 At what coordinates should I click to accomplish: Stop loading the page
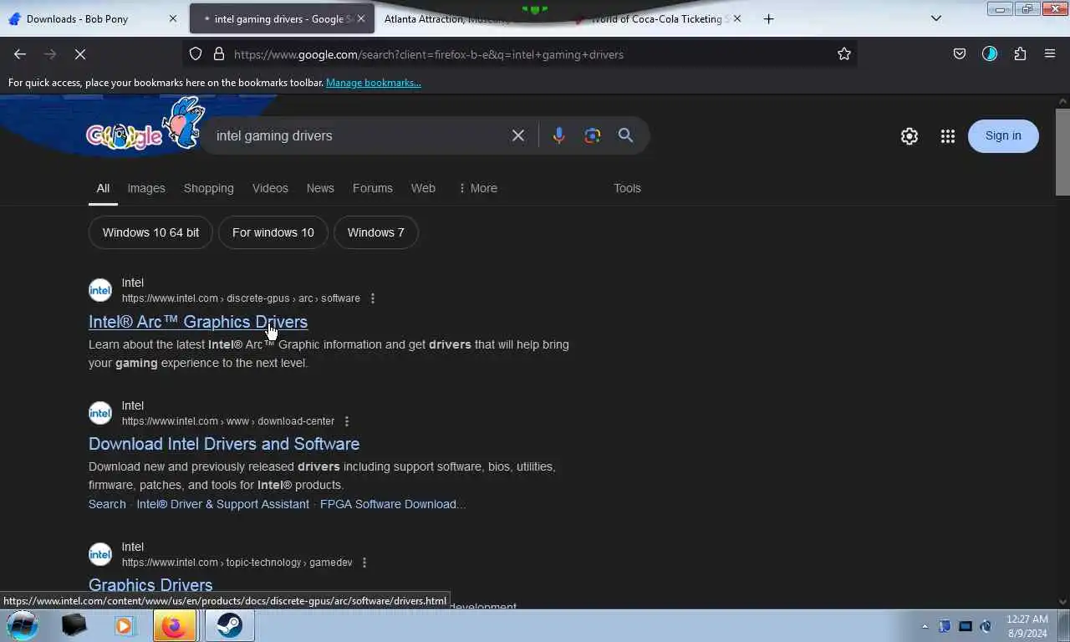[80, 54]
